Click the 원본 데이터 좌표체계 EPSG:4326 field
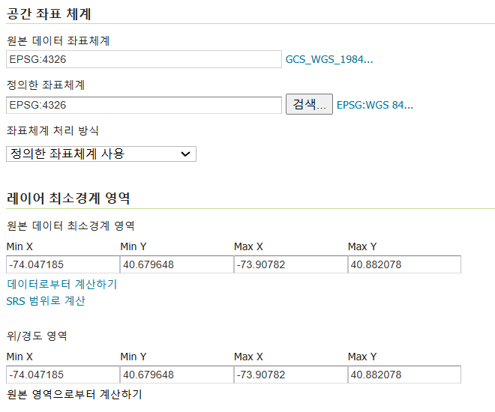495x412 pixels. coord(144,59)
